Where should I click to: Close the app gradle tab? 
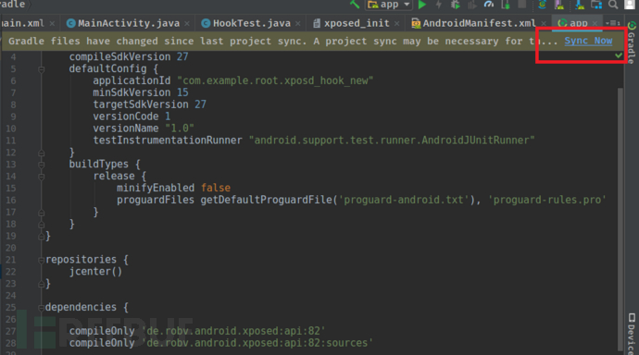(595, 24)
